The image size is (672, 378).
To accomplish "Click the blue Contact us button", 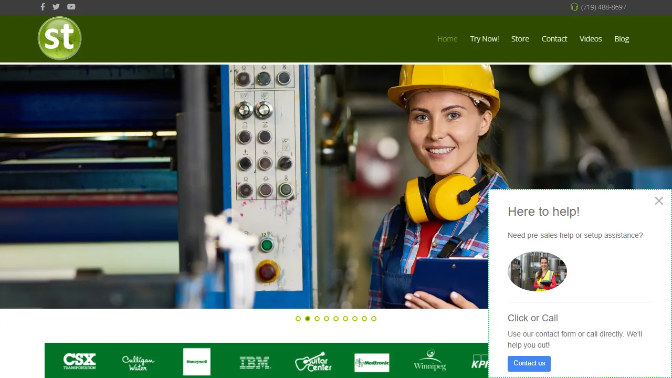I will click(x=529, y=363).
